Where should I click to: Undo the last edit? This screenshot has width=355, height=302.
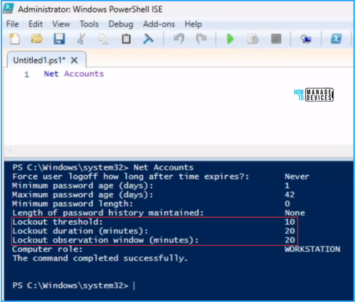pos(179,39)
